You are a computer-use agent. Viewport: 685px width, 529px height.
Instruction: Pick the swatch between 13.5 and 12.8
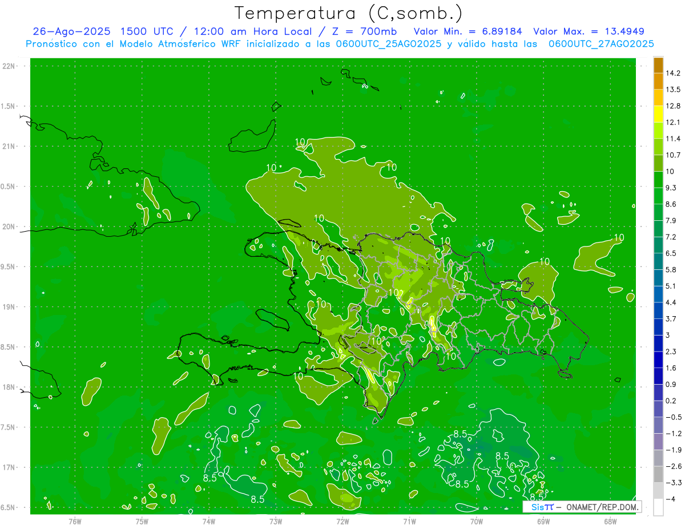[658, 98]
